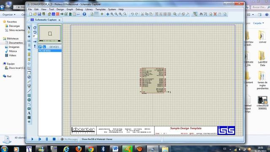Click the Rotate clockwise icon
Image resolution: width=270 pixels, height=152 pixels.
point(35,28)
